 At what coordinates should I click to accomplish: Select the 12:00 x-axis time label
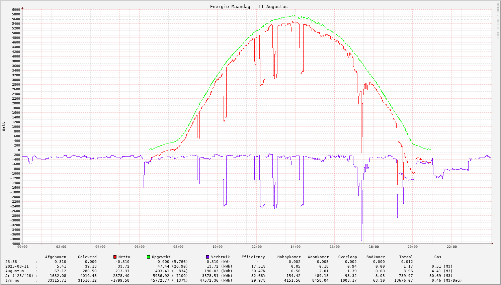[x=256, y=247]
